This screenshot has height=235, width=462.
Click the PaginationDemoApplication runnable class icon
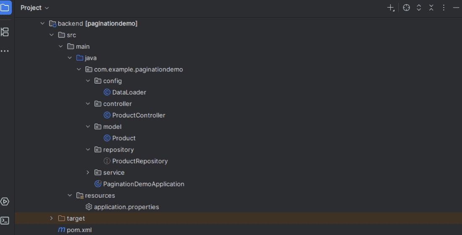[98, 184]
